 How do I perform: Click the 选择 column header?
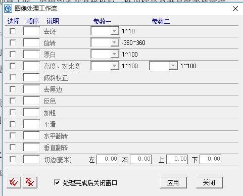(x=13, y=21)
